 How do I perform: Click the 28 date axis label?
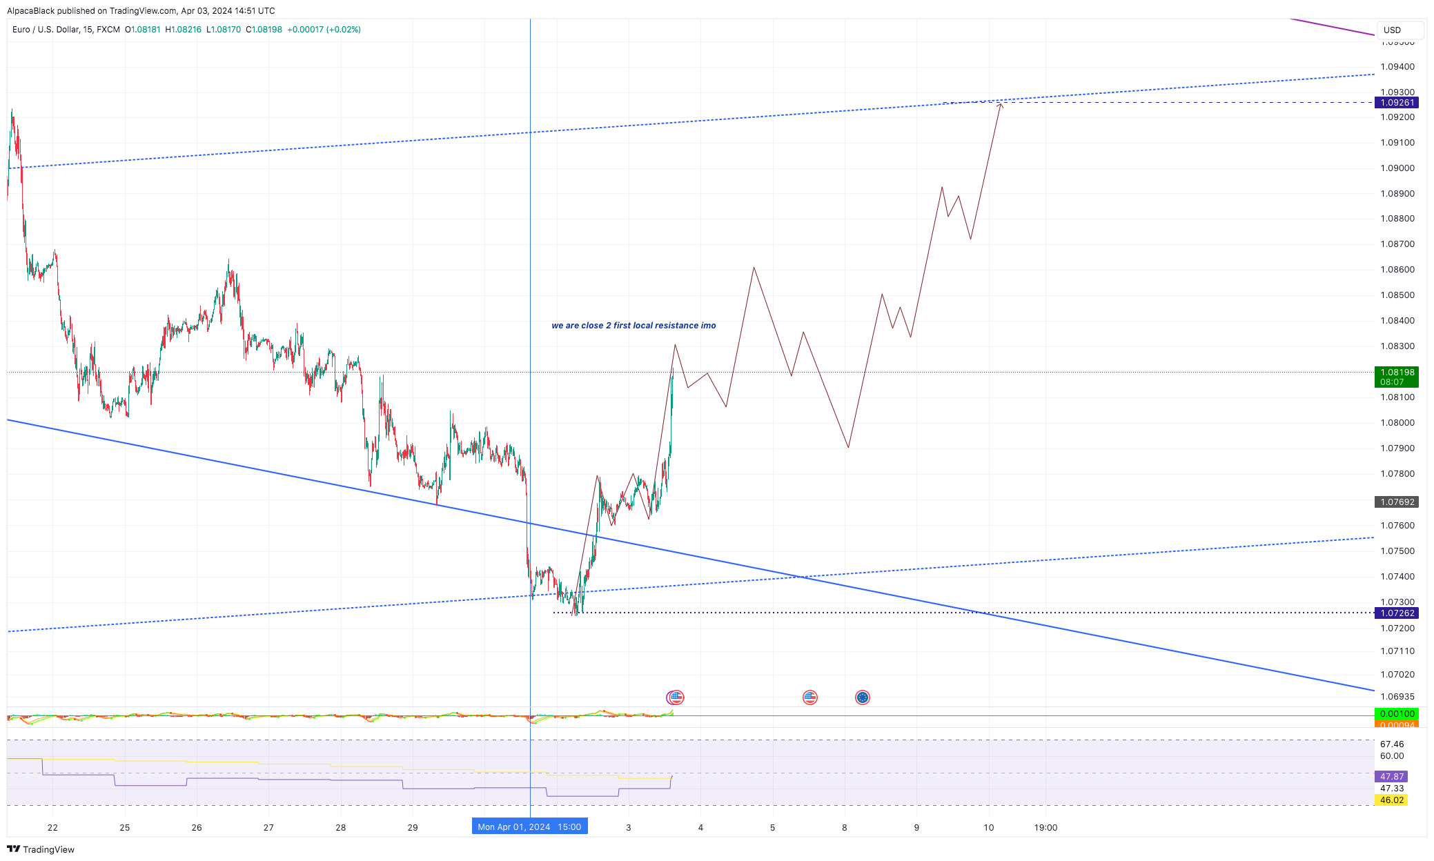point(340,827)
